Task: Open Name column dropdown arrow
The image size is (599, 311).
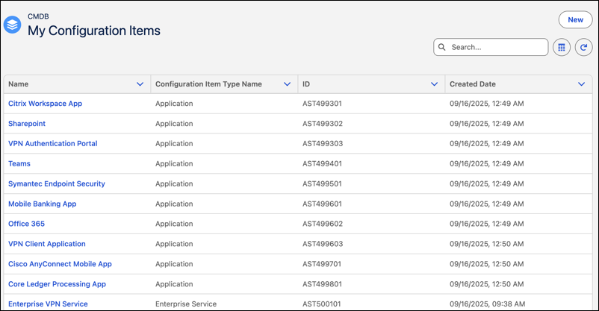Action: (x=140, y=84)
